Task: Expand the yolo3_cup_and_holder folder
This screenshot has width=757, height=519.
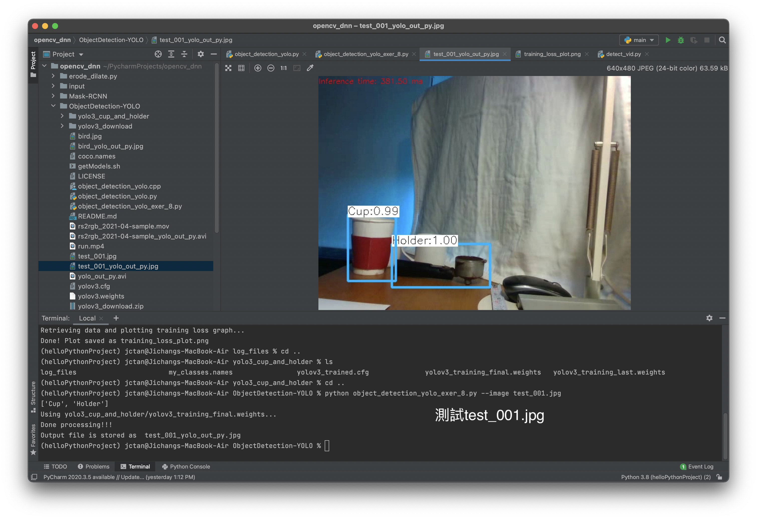Action: click(x=62, y=116)
